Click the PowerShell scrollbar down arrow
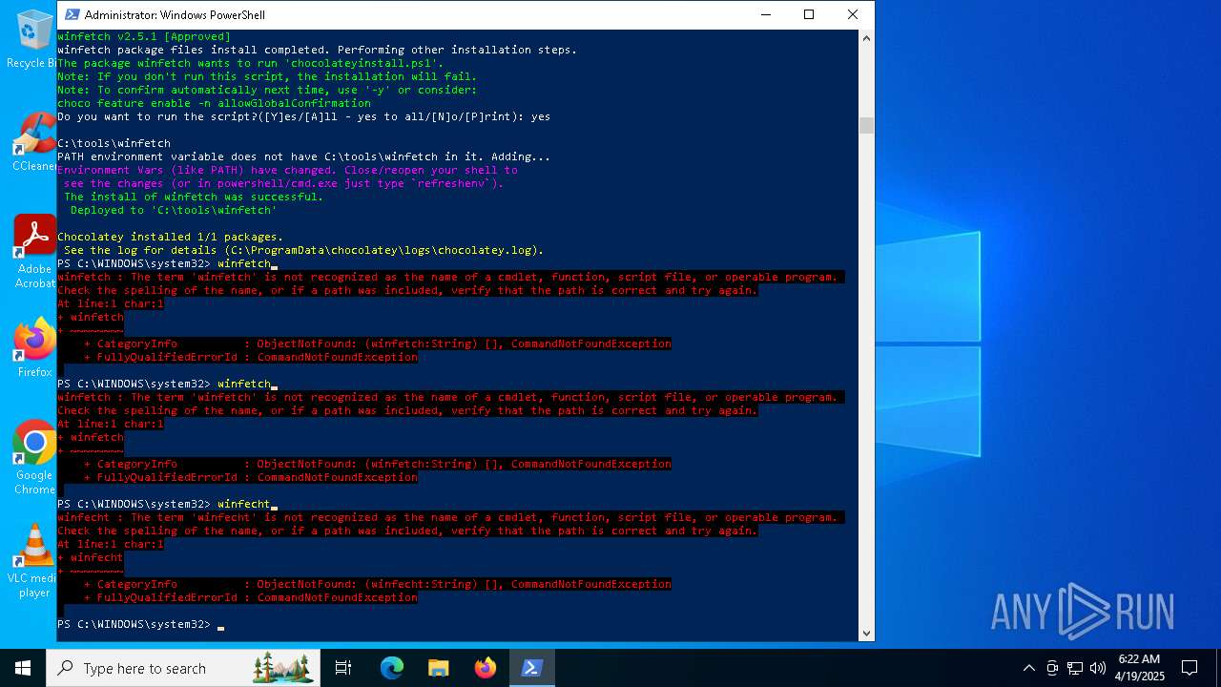 click(866, 633)
